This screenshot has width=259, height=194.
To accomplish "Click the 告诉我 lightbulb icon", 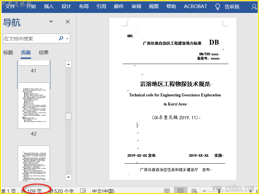I will click(x=218, y=6).
